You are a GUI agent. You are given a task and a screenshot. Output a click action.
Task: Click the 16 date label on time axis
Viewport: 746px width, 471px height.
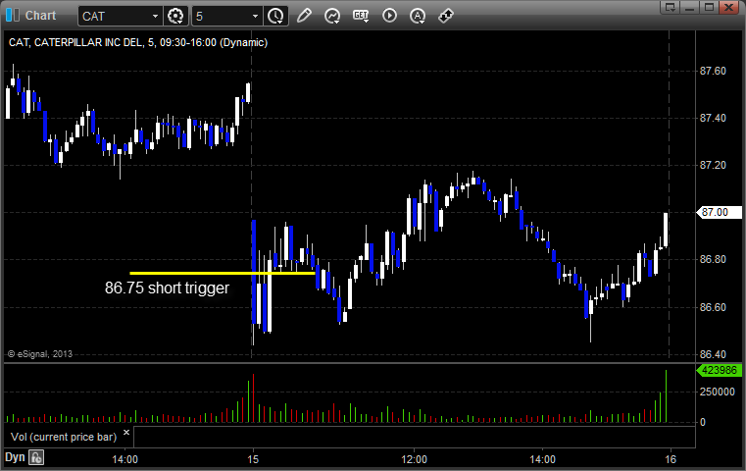[x=671, y=459]
